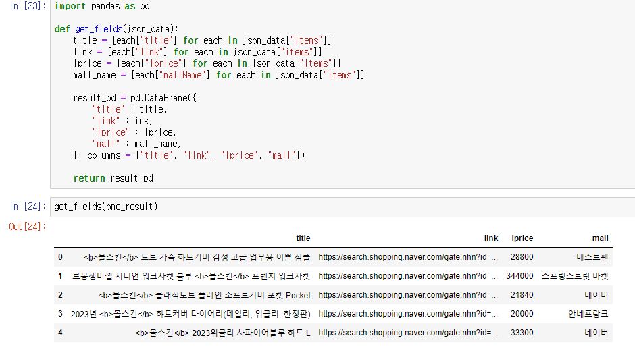Click title cell '노트 가죽 하드커버 감성 고급 업무용'
The image size is (635, 355).
tap(197, 257)
